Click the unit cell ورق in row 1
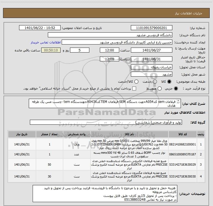Viewport: 213px width, 206px height. (77, 144)
